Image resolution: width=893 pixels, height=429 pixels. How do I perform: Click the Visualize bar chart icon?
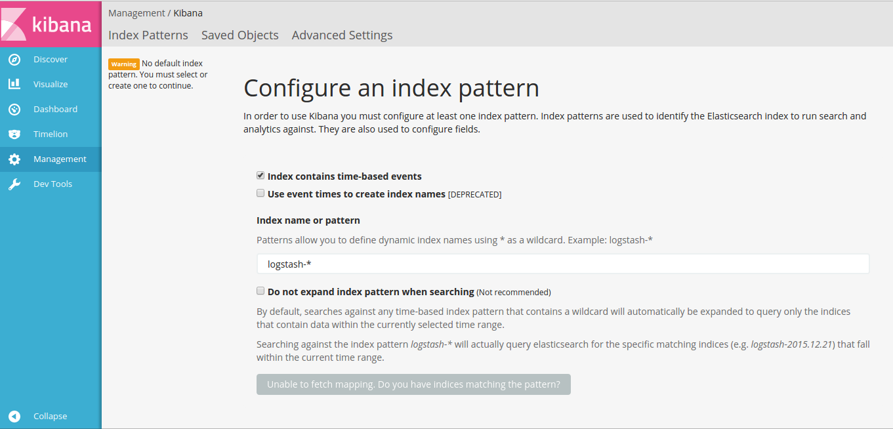coord(14,85)
